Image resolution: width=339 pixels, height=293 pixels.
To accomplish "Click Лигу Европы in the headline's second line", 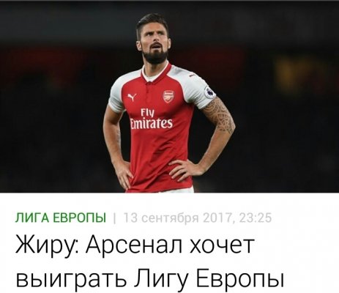I will click(210, 279).
